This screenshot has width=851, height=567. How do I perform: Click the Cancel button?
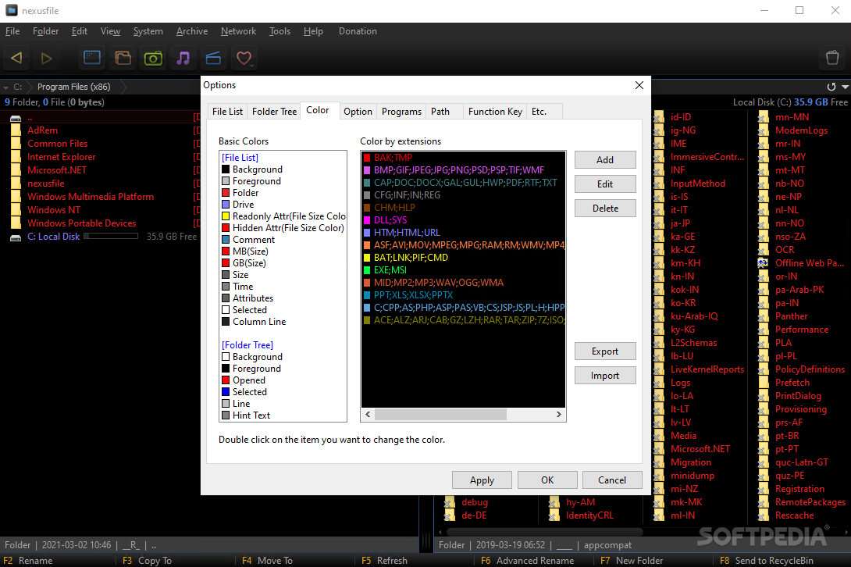(x=612, y=480)
